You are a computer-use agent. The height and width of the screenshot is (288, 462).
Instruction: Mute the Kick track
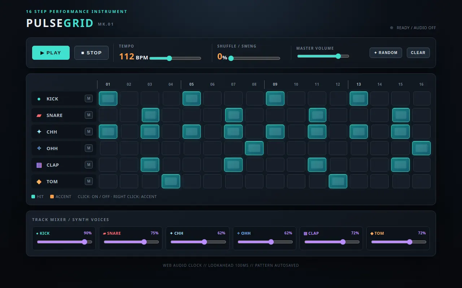click(x=89, y=98)
